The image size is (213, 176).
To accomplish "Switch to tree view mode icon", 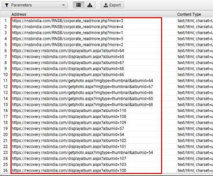I will [90, 5].
